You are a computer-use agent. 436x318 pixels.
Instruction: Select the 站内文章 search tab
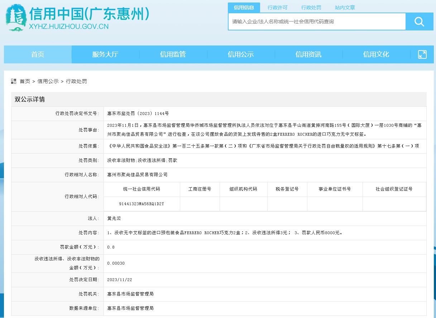click(345, 8)
